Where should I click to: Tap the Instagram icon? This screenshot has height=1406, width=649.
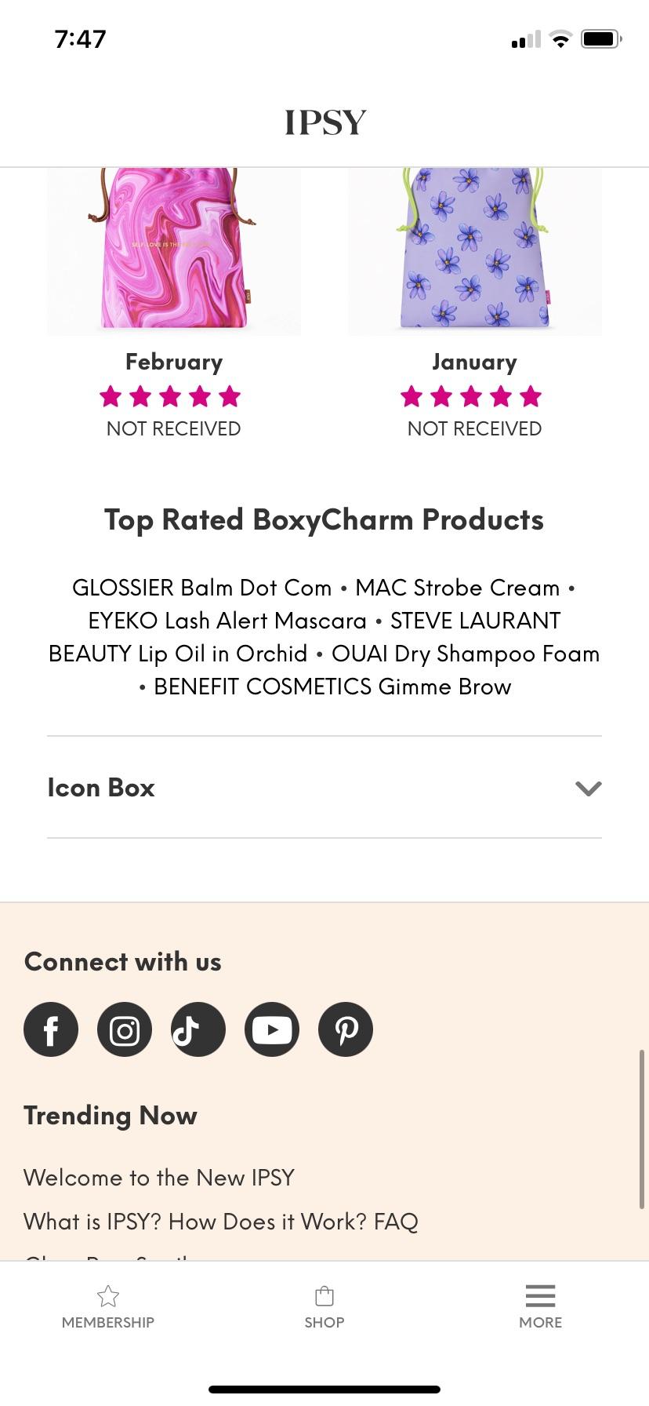(x=125, y=1029)
